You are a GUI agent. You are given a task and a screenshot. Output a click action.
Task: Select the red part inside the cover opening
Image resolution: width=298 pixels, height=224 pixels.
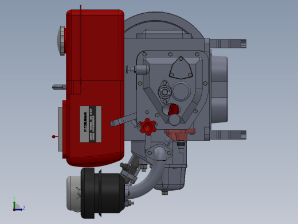click(x=173, y=109)
